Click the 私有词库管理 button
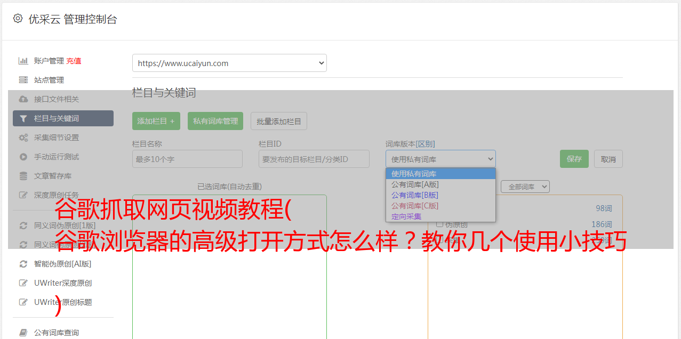The image size is (681, 339). pos(215,121)
